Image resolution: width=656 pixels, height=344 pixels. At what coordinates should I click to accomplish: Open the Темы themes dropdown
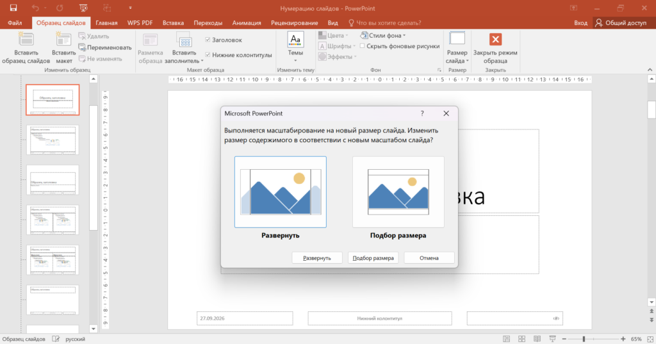pyautogui.click(x=295, y=47)
